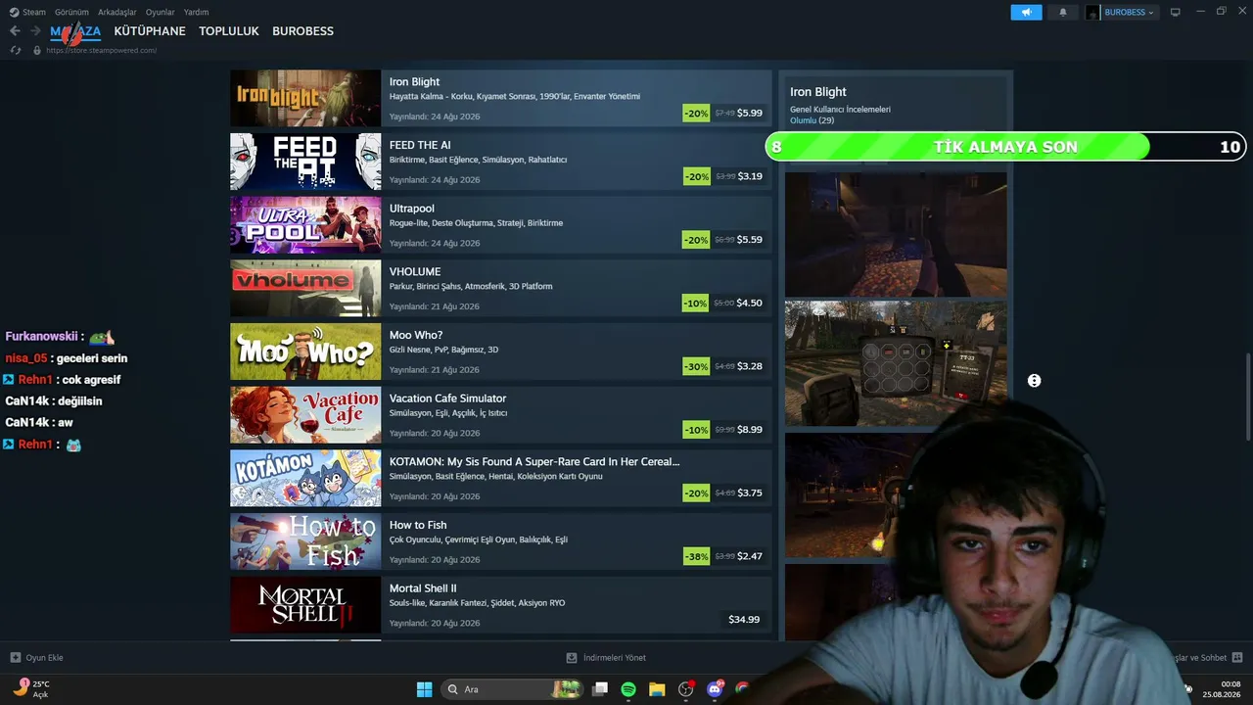Open the weather widget showing 25°C
Viewport: 1253px width, 705px height.
coord(29,688)
